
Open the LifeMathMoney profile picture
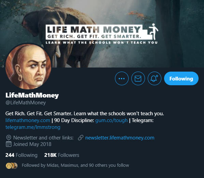pos(28,66)
